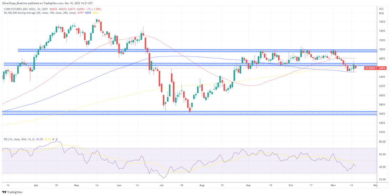Screen dimensions: 390x196
Task: Select the blue resistance zone near 700'0
Action: (x=197, y=50)
